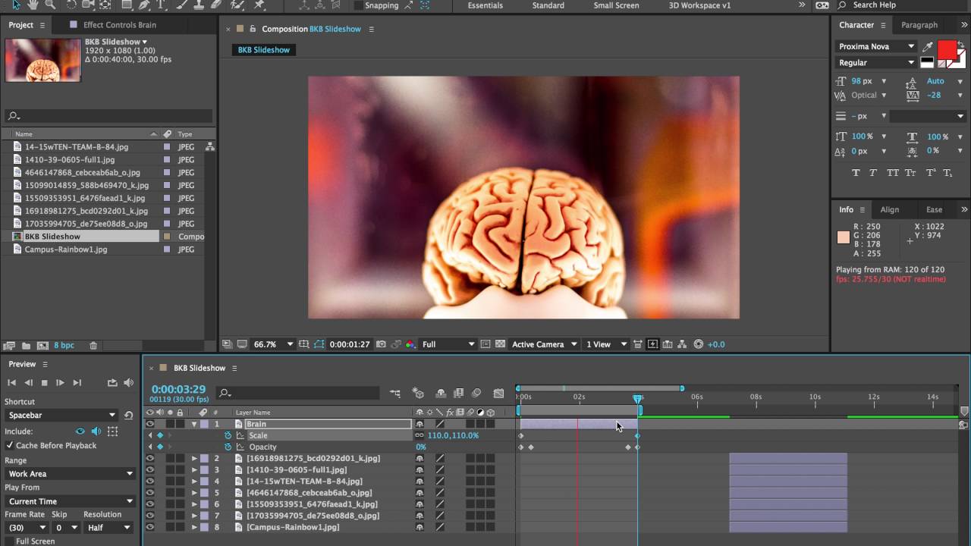Switch to the Ease tab
Viewport: 971px width, 546px height.
934,210
